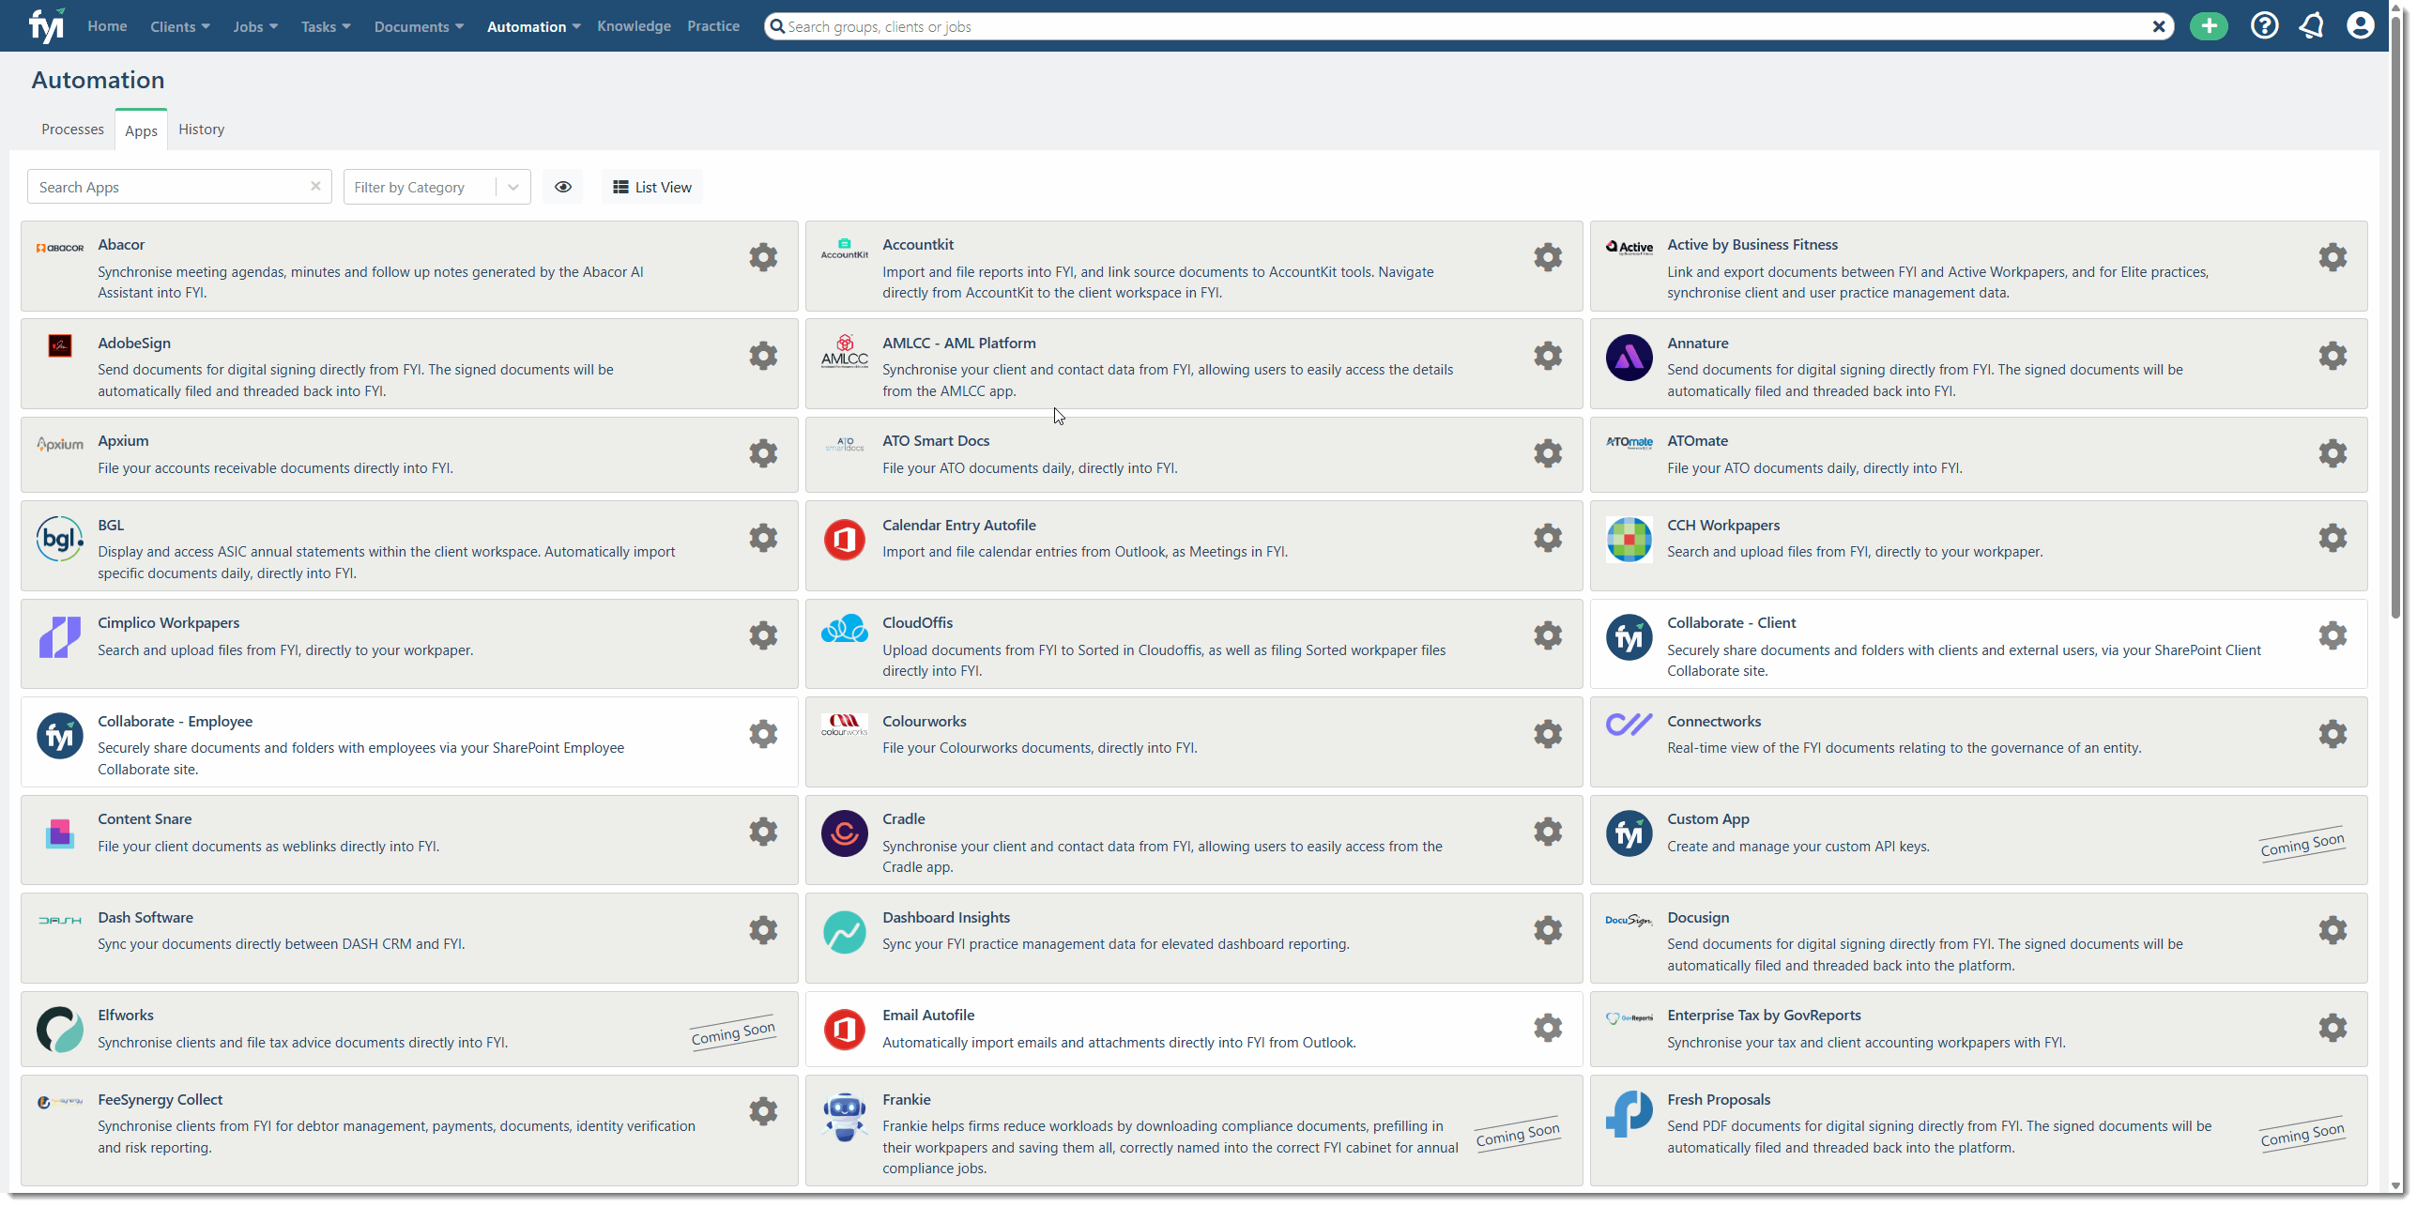This screenshot has height=1207, width=2417.
Task: Click Coming Soon label on Custom App
Action: pos(2302,845)
